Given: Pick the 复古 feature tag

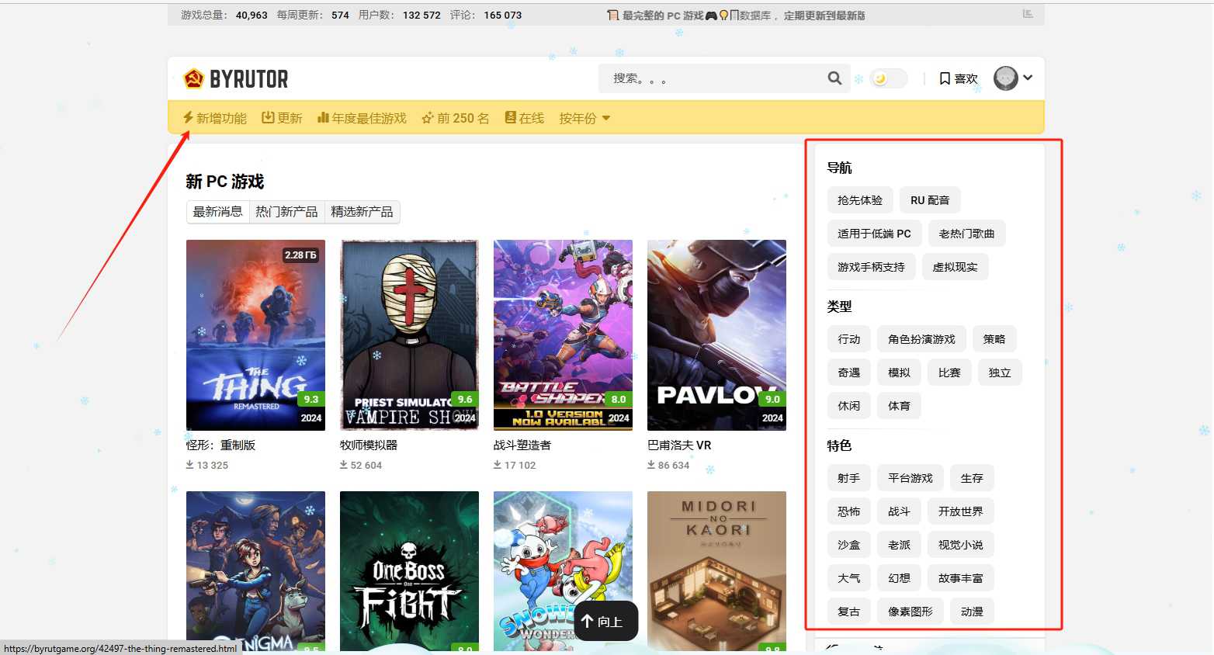Looking at the screenshot, I should tap(849, 612).
